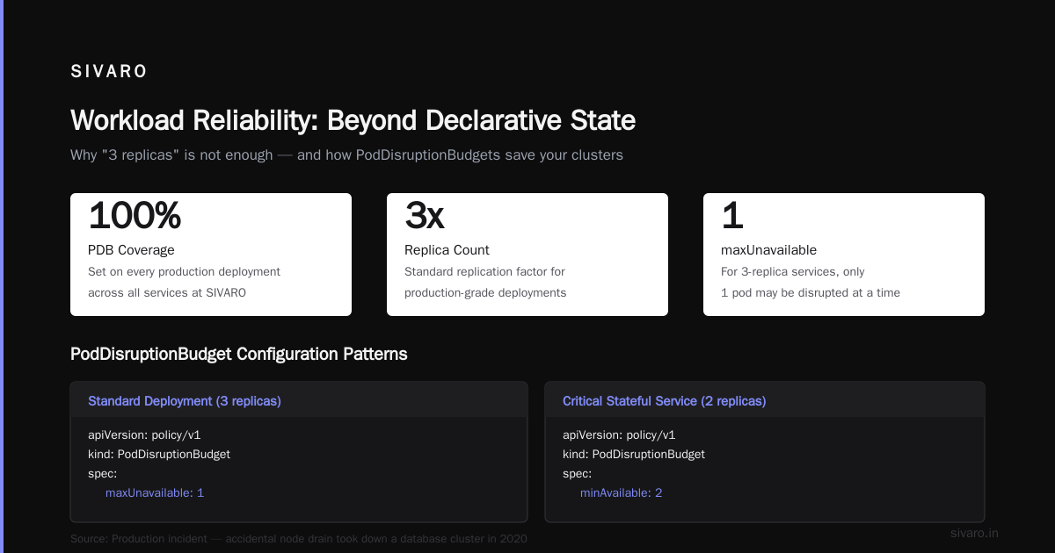Select the 'minAvailable: 2' code line
This screenshot has height=553, width=1055.
point(622,493)
